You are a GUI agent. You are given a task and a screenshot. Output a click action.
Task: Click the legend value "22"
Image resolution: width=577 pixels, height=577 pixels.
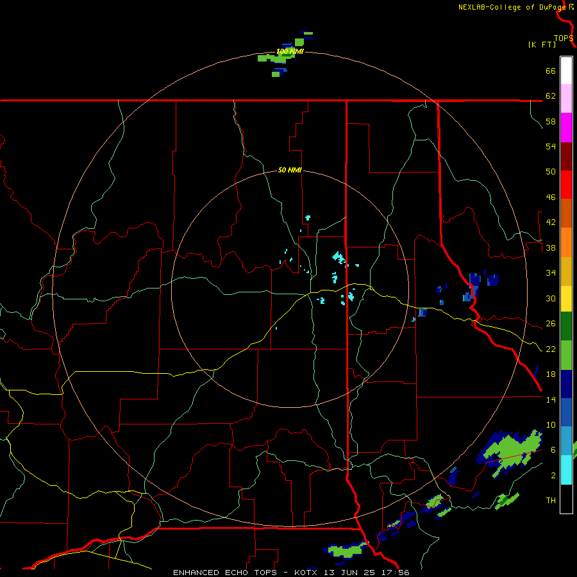(x=551, y=349)
